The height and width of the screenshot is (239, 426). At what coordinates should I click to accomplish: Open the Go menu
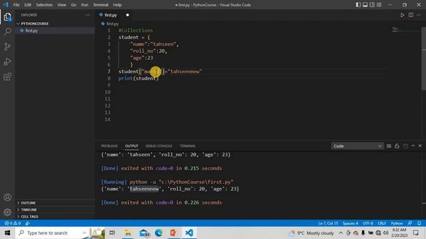(x=74, y=5)
